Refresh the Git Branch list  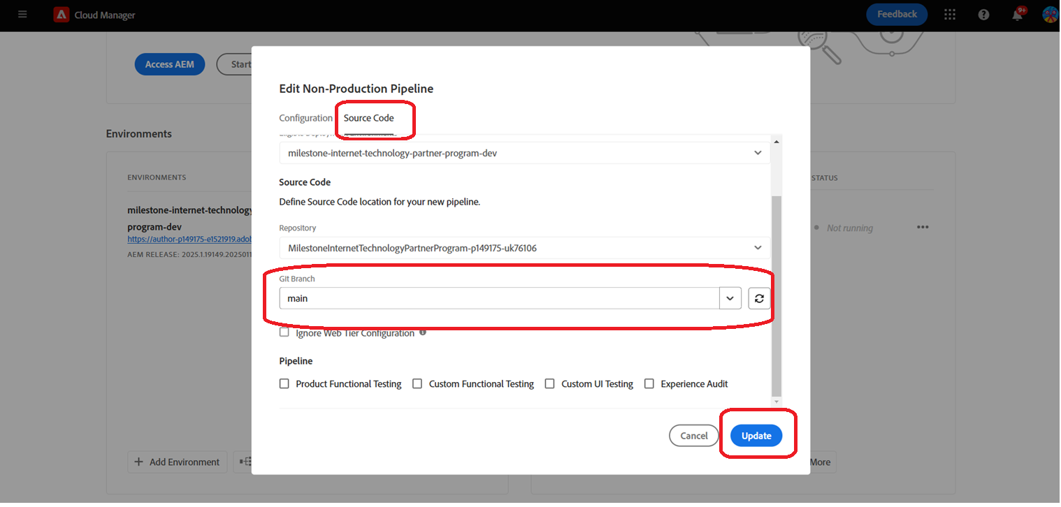[759, 298]
